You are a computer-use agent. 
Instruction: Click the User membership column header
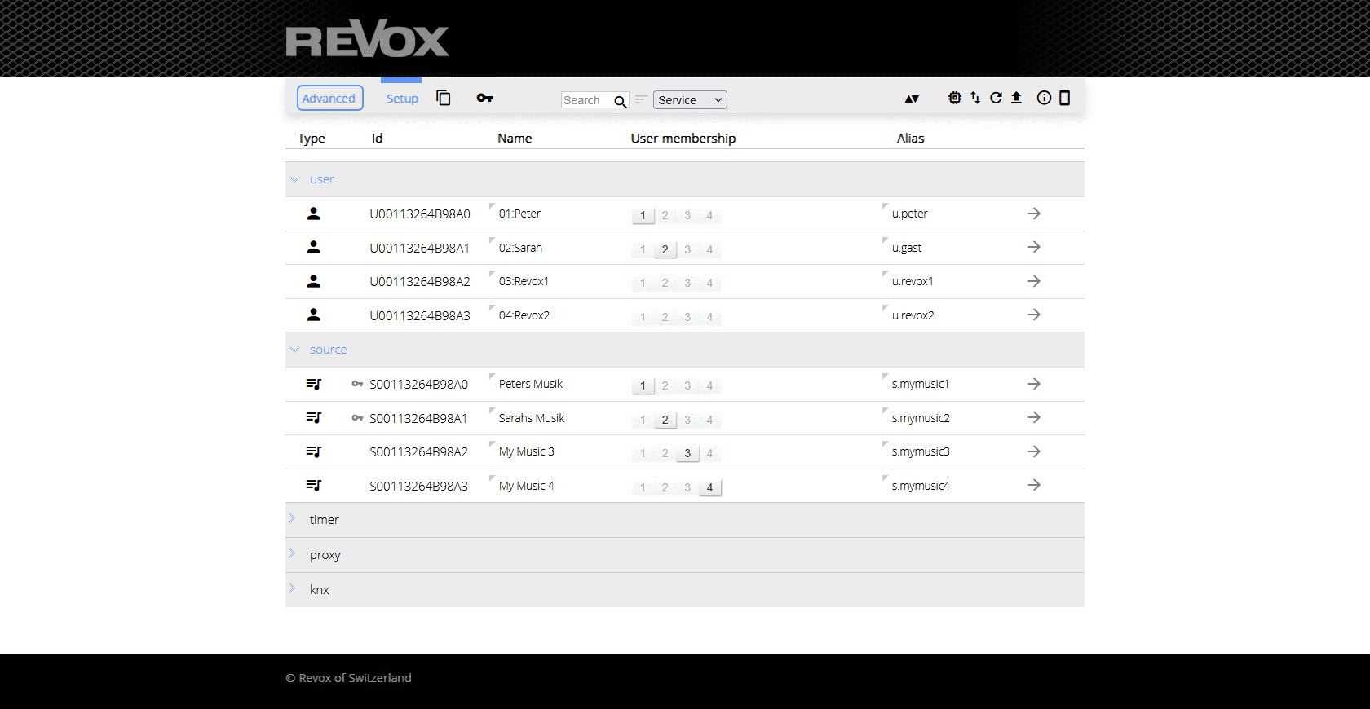(x=683, y=139)
